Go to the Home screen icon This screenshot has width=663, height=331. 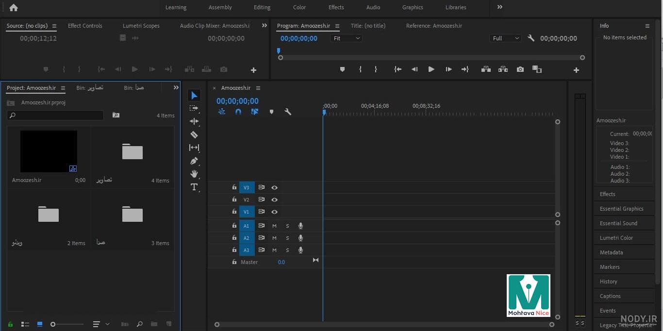(x=14, y=7)
